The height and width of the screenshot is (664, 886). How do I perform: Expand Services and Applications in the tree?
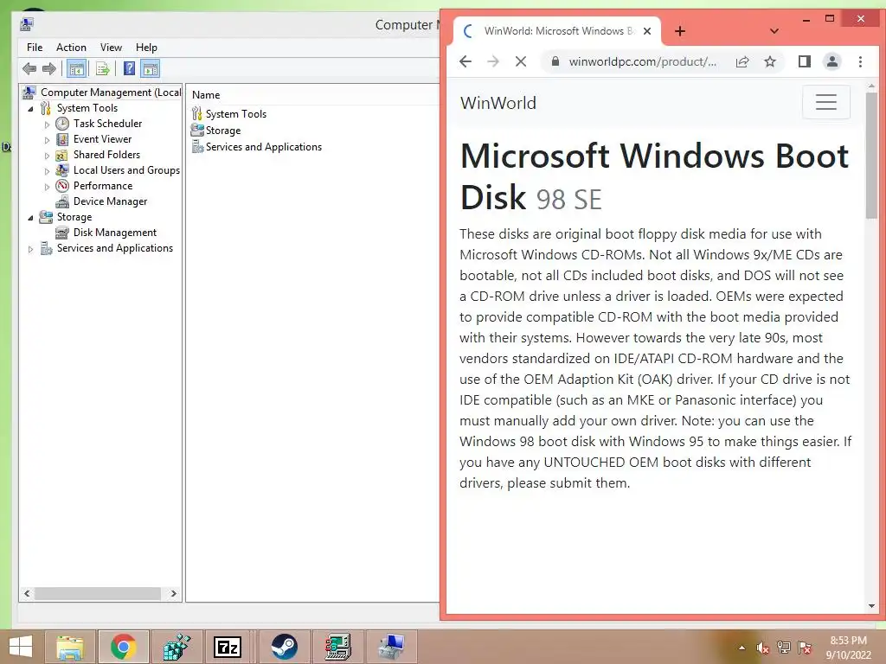click(30, 248)
